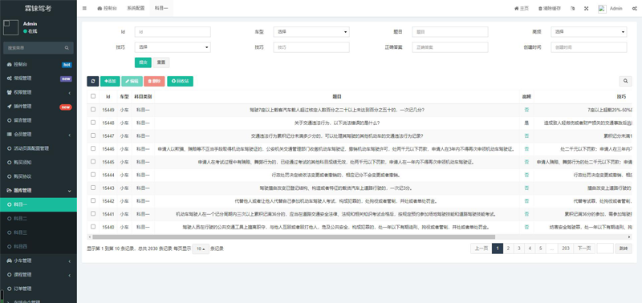Open 留言管理 in the sidebar
The image size is (642, 303).
pyautogui.click(x=39, y=120)
